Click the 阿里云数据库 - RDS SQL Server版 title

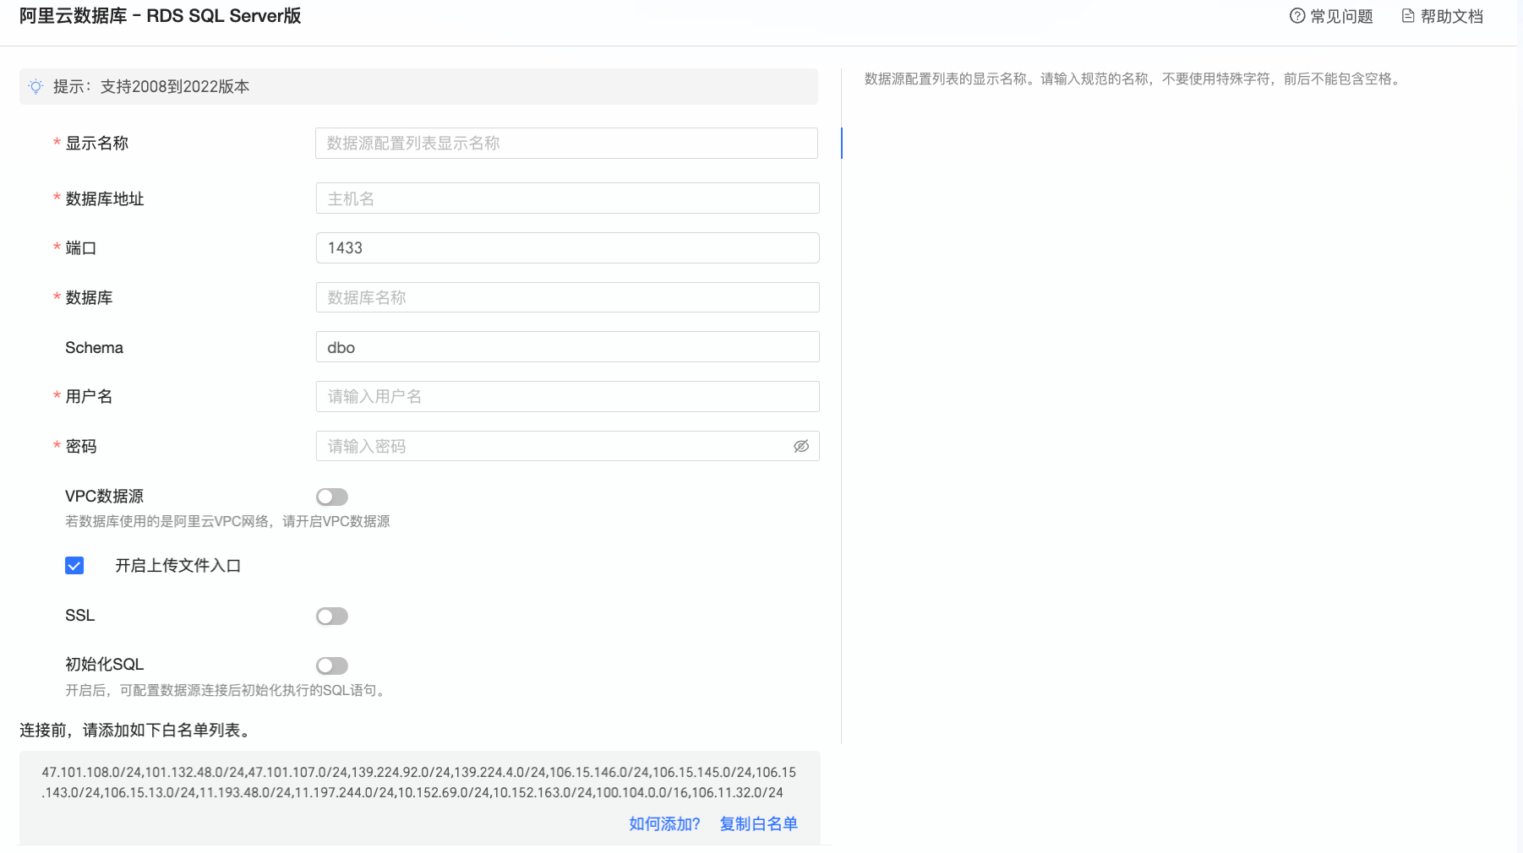(161, 16)
